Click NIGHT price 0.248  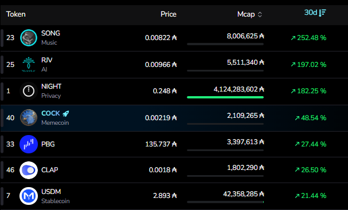tap(165, 91)
